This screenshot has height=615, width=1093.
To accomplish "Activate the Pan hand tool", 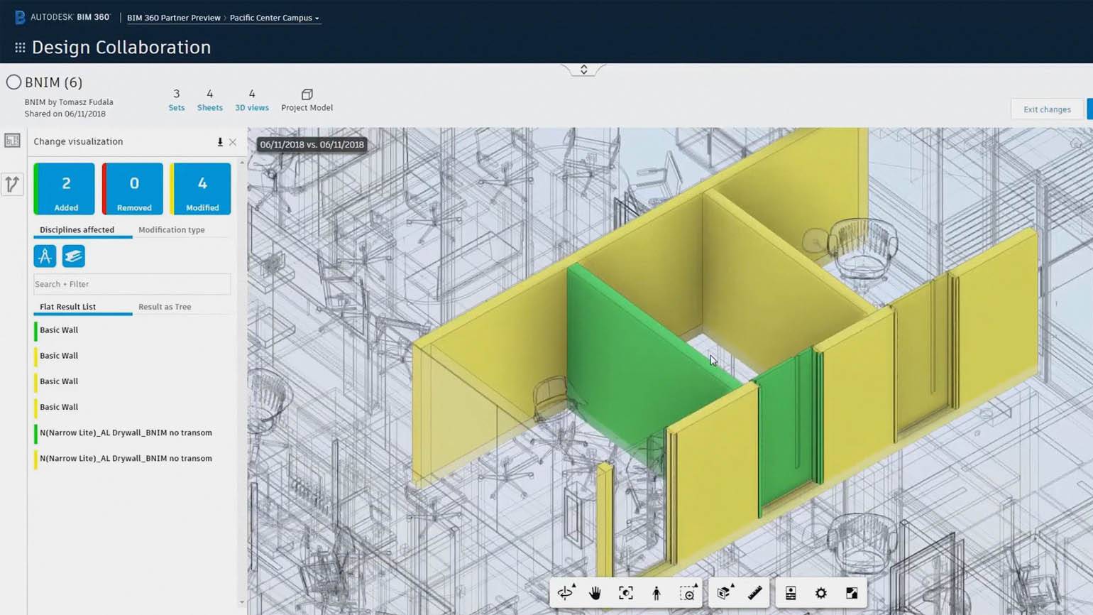I will tap(595, 593).
